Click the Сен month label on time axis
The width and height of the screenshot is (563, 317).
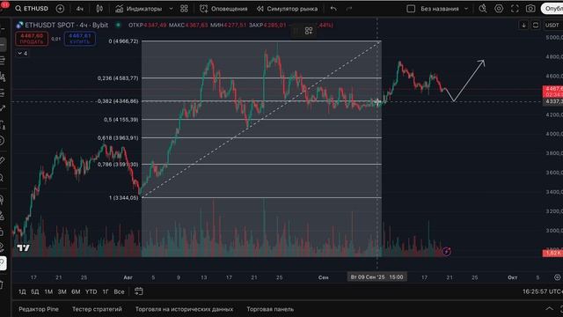(323, 277)
